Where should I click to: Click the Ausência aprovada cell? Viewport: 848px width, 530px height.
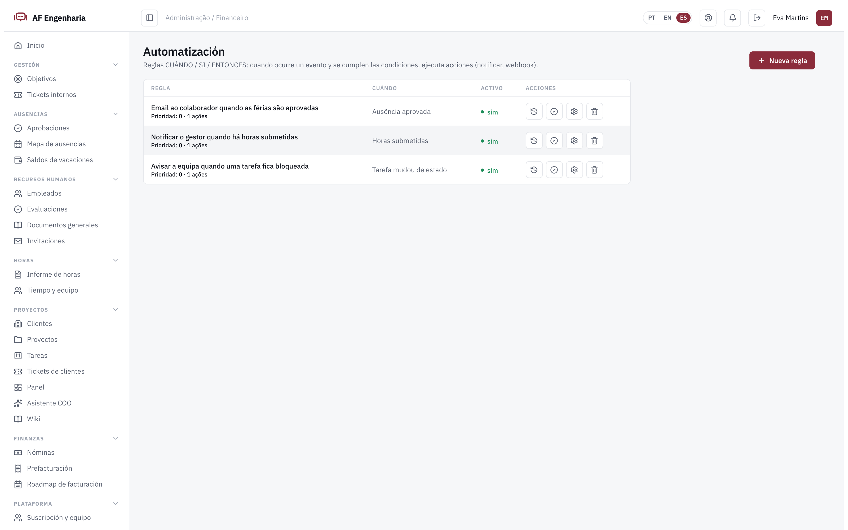401,112
